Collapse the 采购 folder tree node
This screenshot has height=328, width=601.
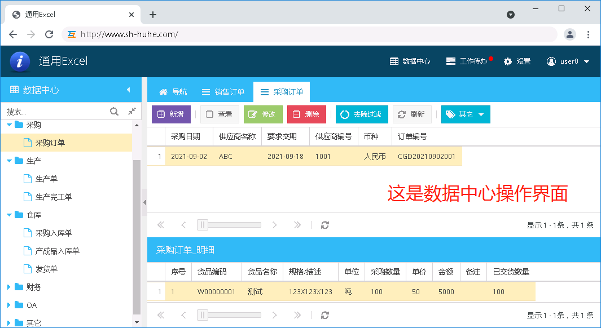click(10, 125)
